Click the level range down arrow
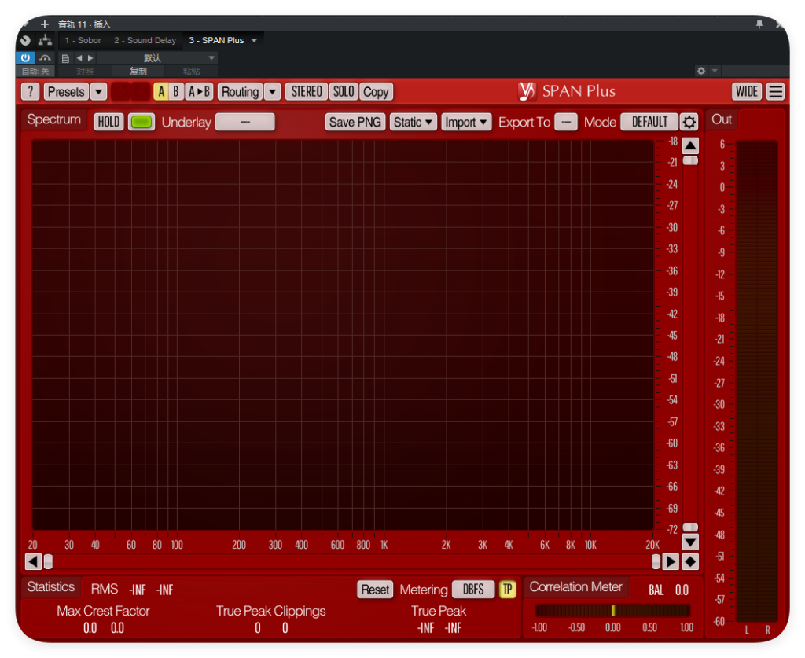 (690, 542)
